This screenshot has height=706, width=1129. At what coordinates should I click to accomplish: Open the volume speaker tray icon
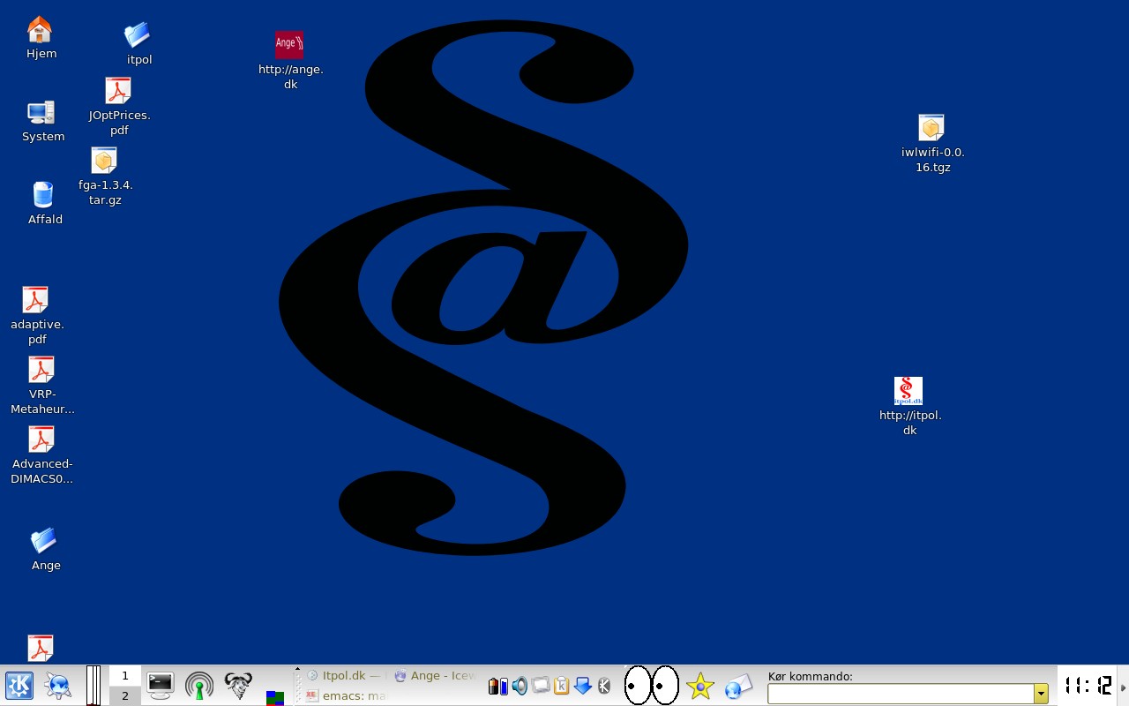point(520,686)
